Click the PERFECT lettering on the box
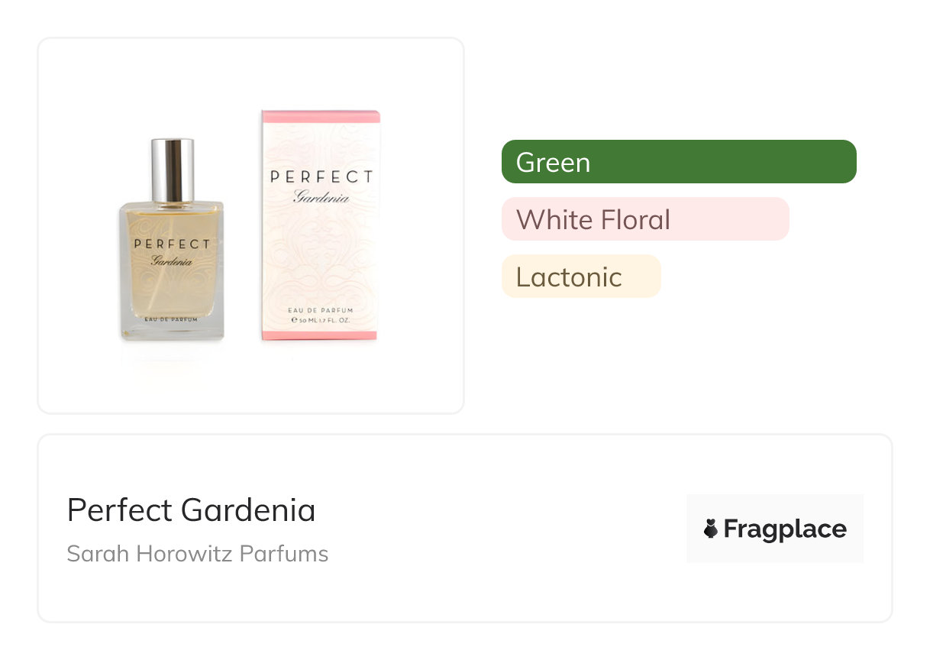This screenshot has width=930, height=660. (x=321, y=177)
